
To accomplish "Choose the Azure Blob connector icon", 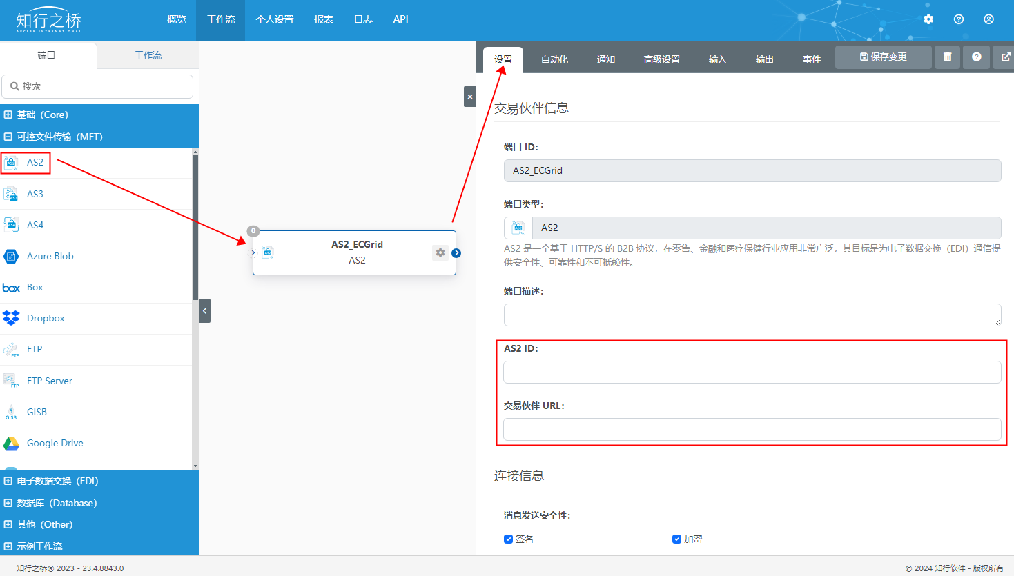I will pos(11,256).
